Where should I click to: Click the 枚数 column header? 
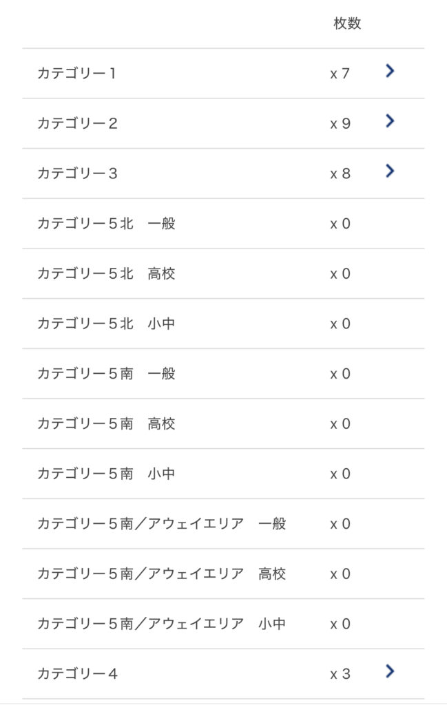pos(347,23)
